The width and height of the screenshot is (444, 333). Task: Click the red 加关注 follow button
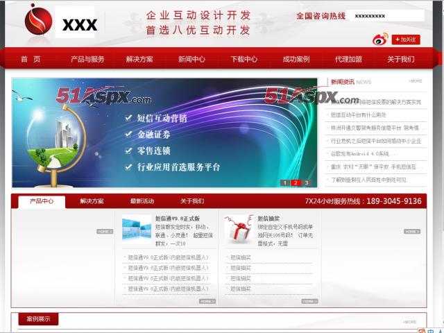pyautogui.click(x=406, y=40)
